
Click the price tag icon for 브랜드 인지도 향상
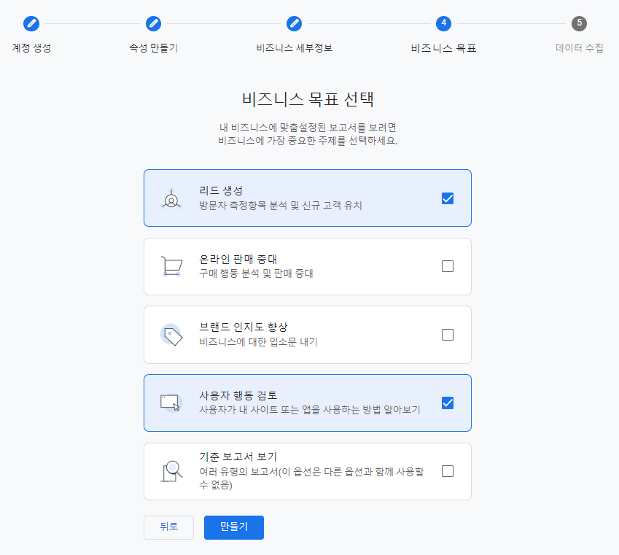(171, 335)
